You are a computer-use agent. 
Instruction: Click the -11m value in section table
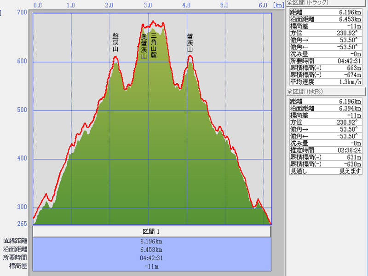(x=151, y=266)
